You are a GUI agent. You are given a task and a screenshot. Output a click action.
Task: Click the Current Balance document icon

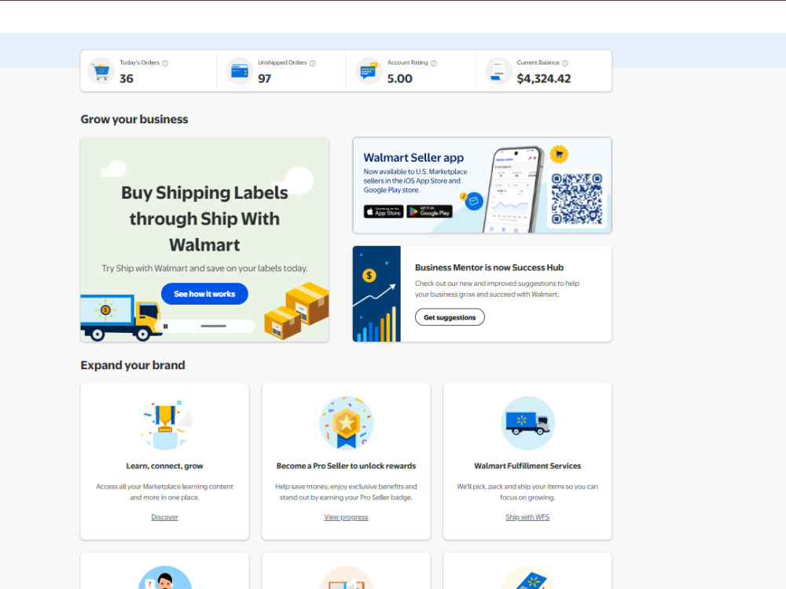[x=499, y=71]
